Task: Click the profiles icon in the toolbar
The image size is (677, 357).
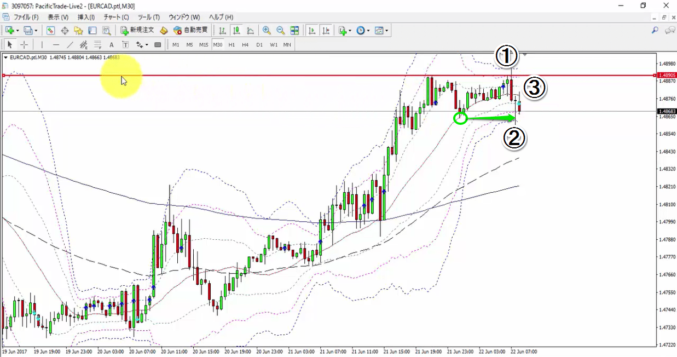Action: (28, 31)
